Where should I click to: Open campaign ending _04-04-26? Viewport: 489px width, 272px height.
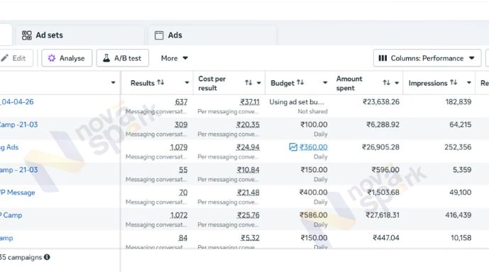point(17,102)
